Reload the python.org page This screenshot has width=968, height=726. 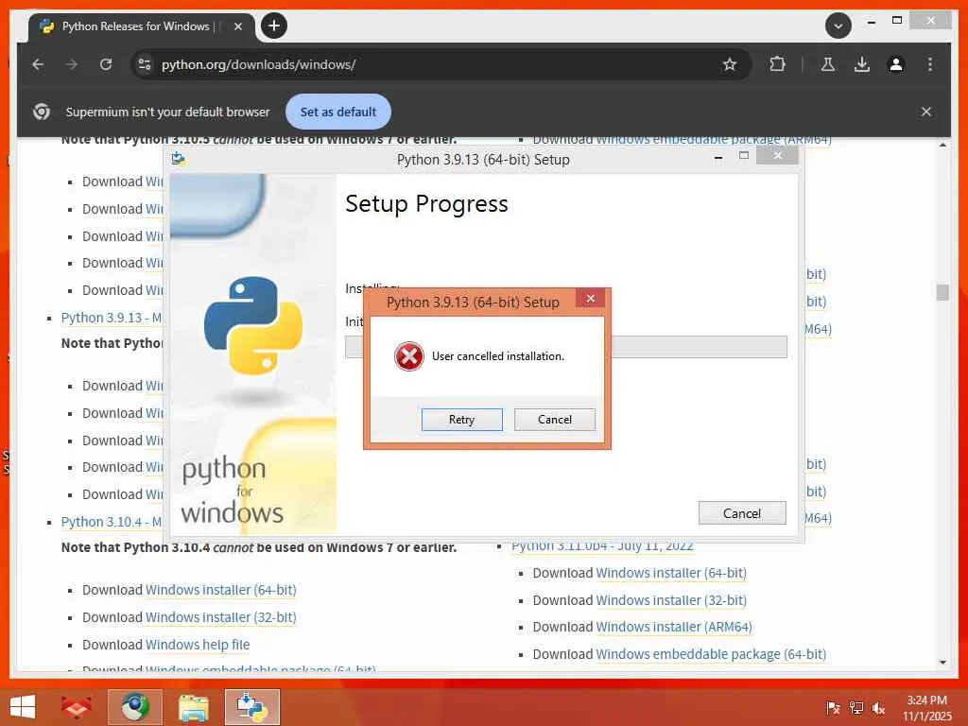point(106,64)
